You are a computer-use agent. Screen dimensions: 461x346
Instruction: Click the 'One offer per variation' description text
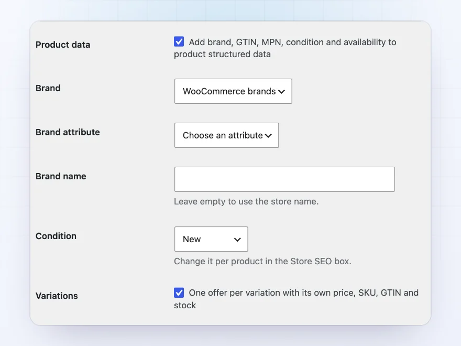pyautogui.click(x=296, y=299)
